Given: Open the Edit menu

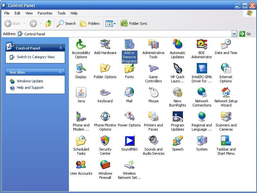Looking at the screenshot, I should click(17, 13).
